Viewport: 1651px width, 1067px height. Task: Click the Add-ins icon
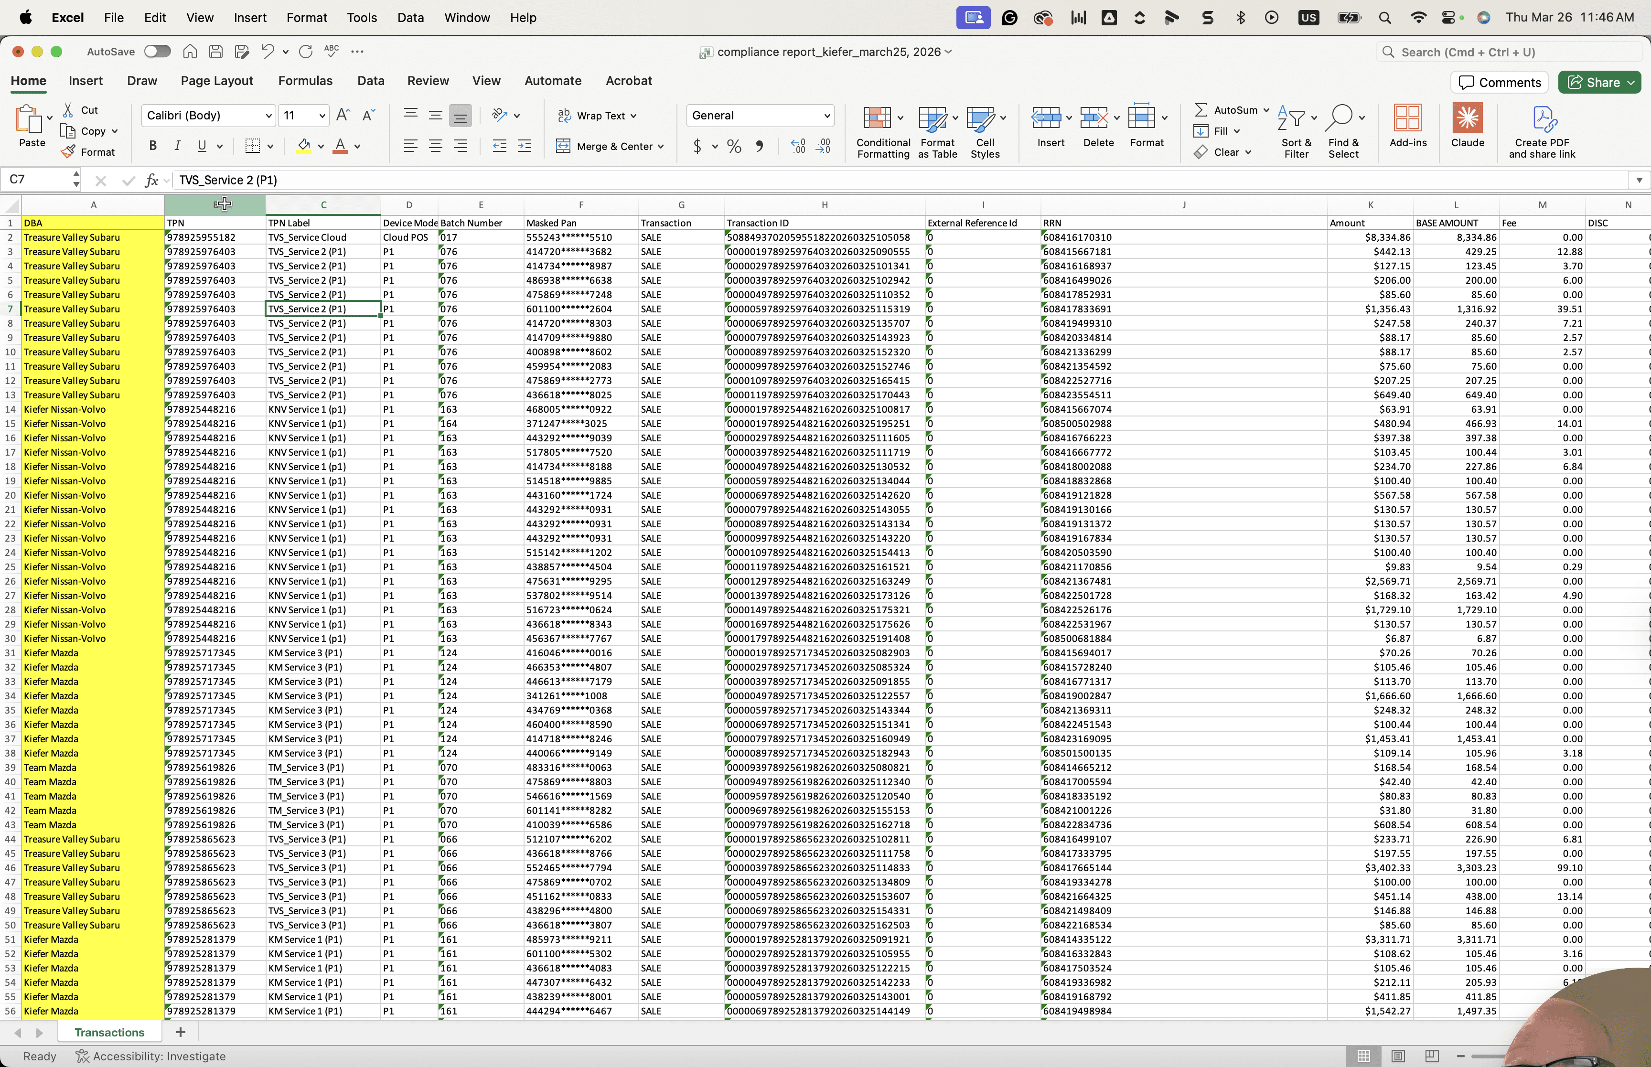[x=1408, y=118]
